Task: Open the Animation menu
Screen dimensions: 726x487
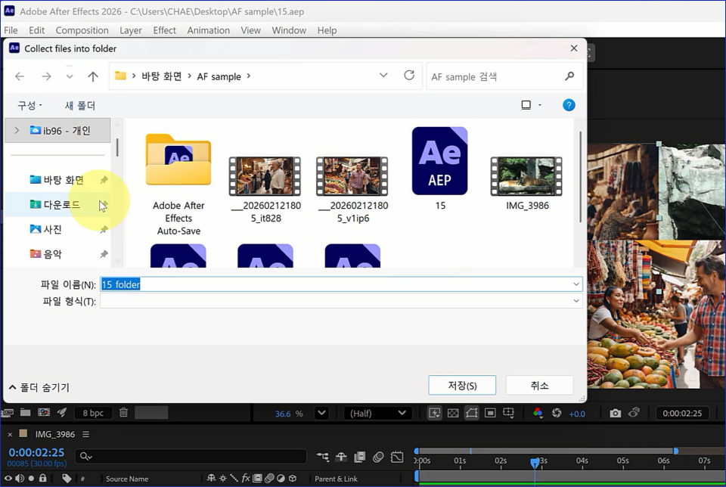Action: (x=208, y=30)
